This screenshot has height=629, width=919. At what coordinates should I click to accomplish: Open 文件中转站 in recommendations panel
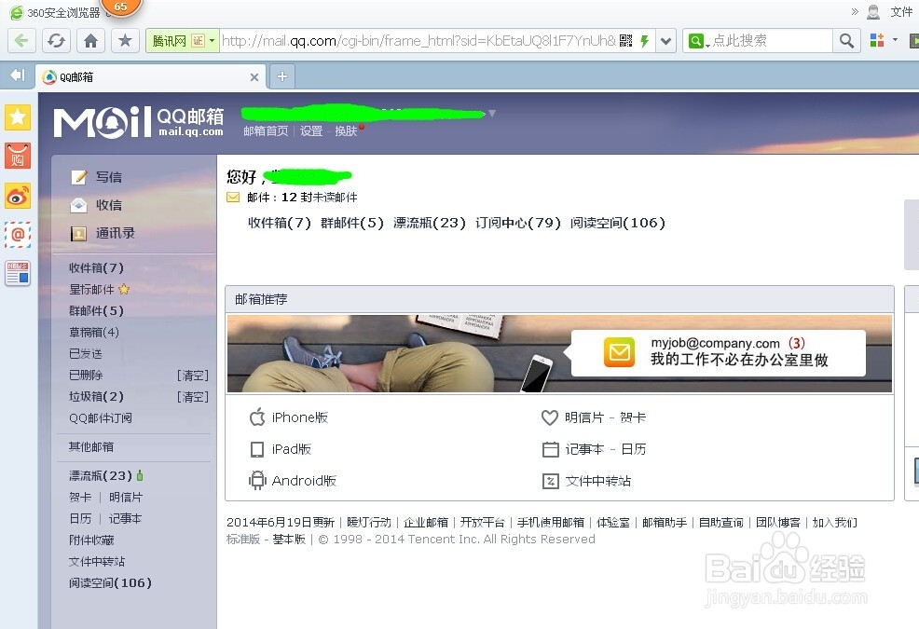tap(586, 481)
